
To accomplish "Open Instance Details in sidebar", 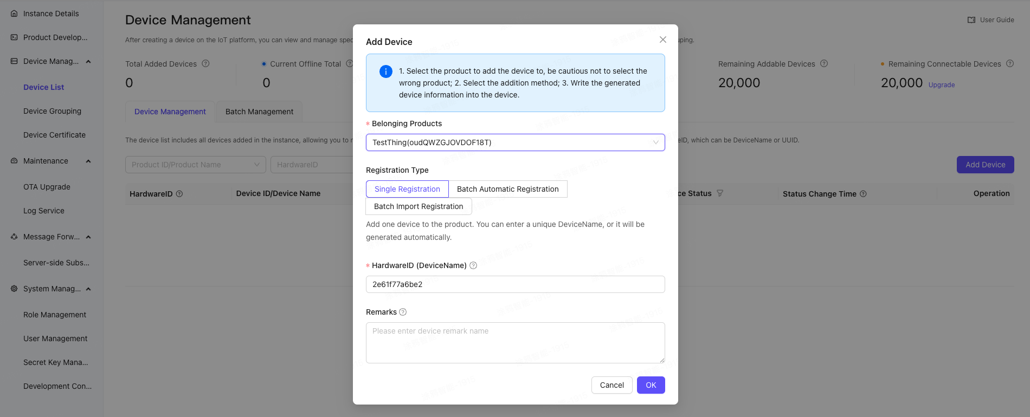I will 51,14.
